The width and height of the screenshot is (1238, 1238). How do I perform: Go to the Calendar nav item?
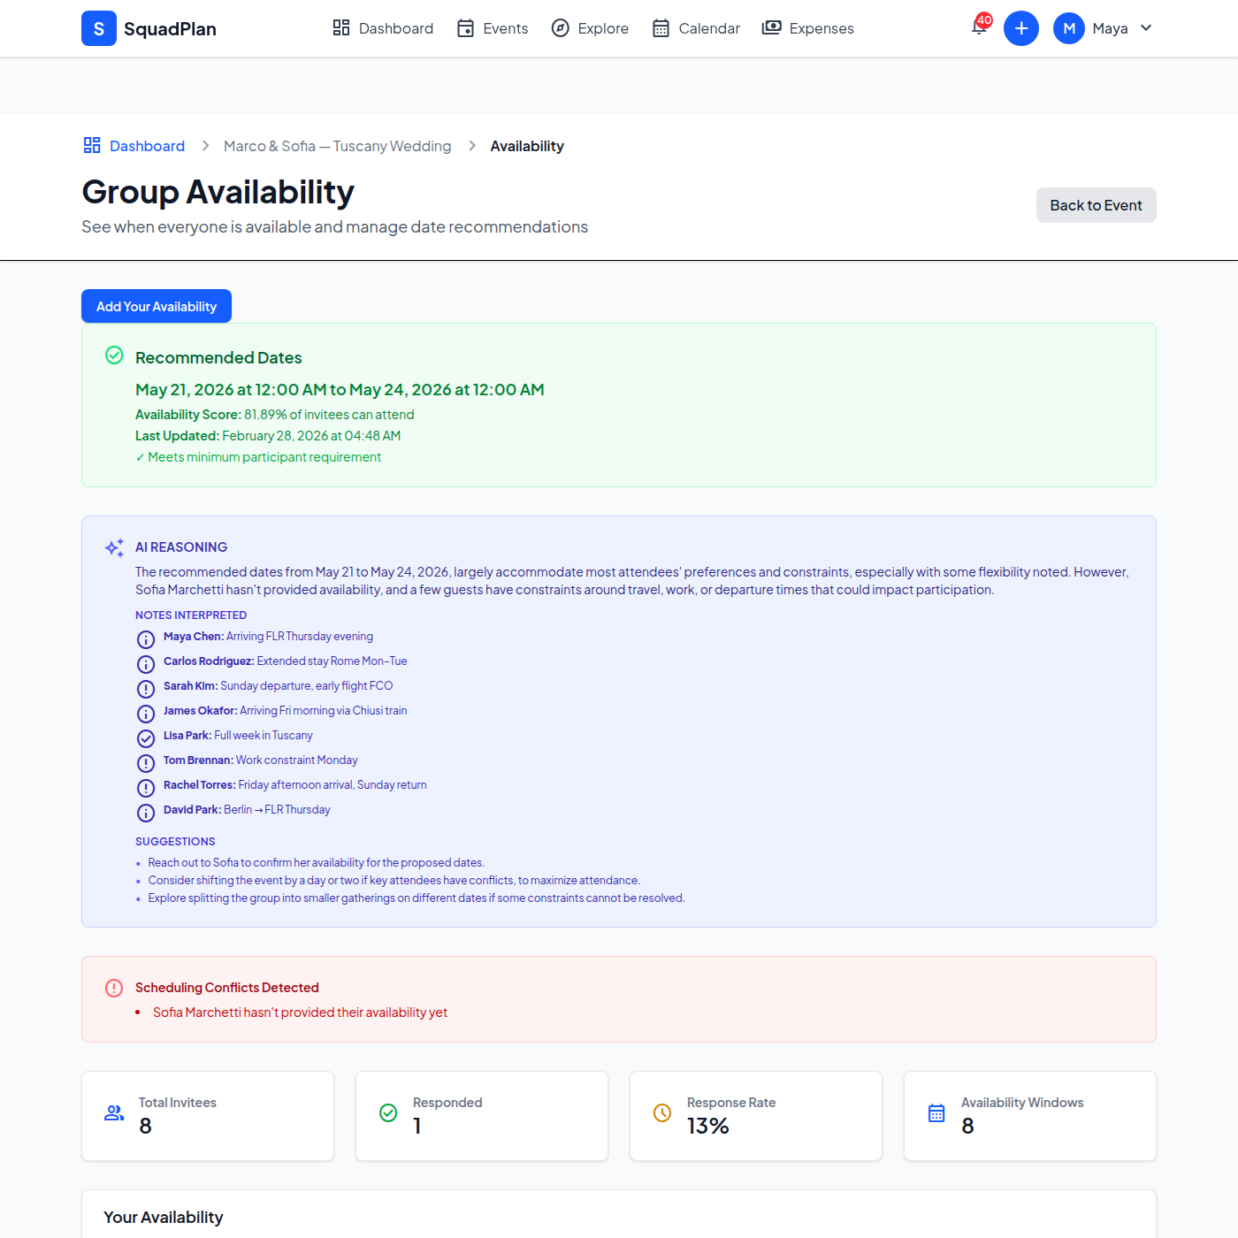tap(696, 28)
